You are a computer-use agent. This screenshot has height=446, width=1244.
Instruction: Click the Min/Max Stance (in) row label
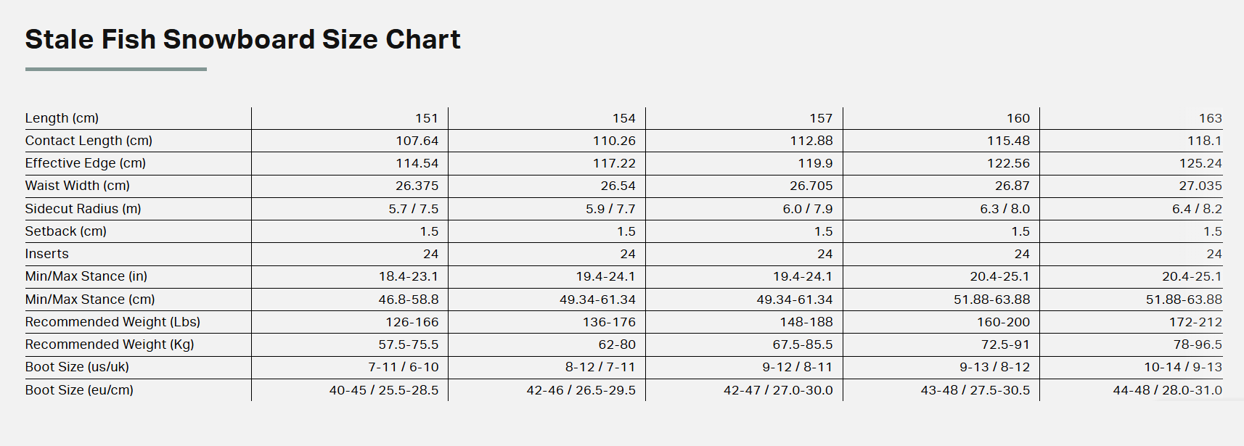[86, 276]
